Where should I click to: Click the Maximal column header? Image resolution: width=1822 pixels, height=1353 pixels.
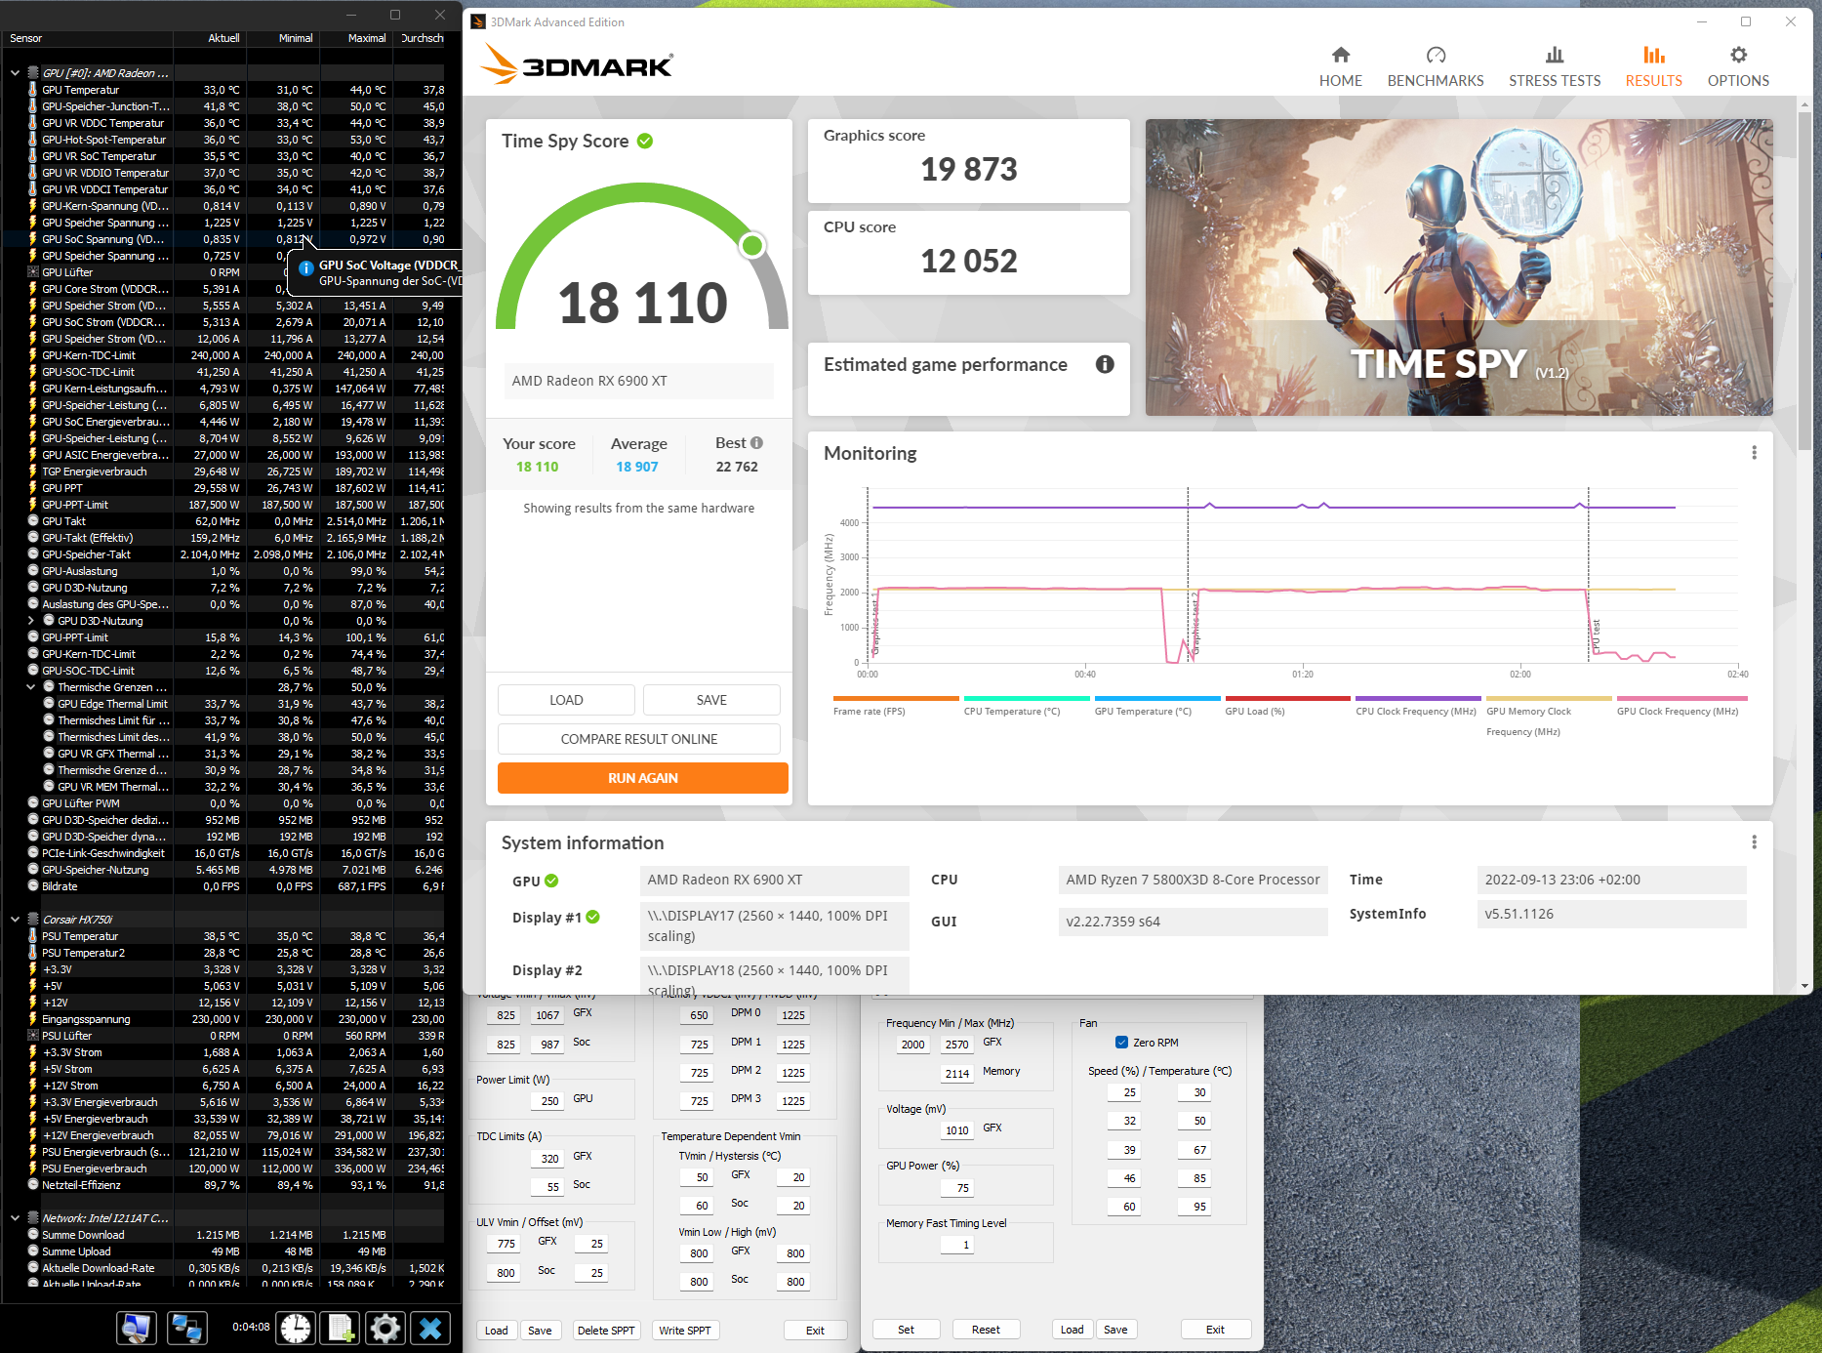356,38
